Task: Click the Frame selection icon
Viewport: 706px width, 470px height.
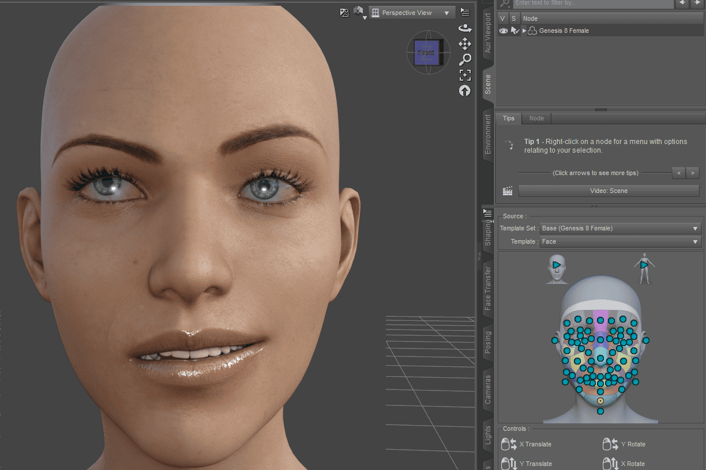Action: (465, 75)
